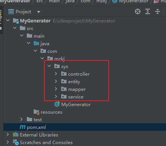Click the Scratches and Consoles icon
The height and width of the screenshot is (146, 166).
click(x=16, y=142)
